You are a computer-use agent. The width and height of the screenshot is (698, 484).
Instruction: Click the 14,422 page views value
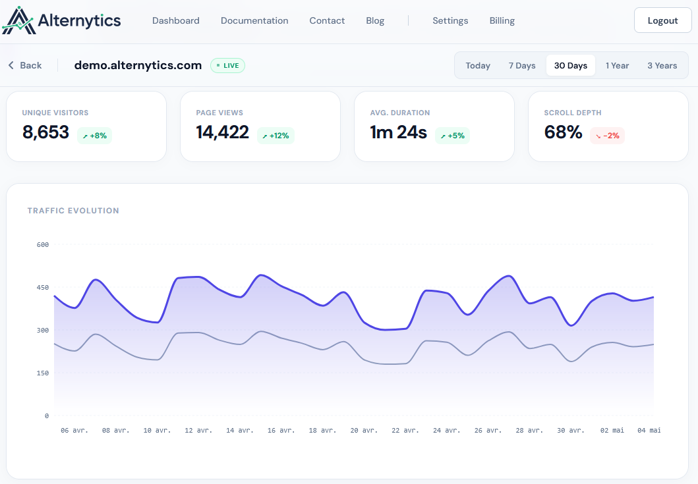click(223, 132)
